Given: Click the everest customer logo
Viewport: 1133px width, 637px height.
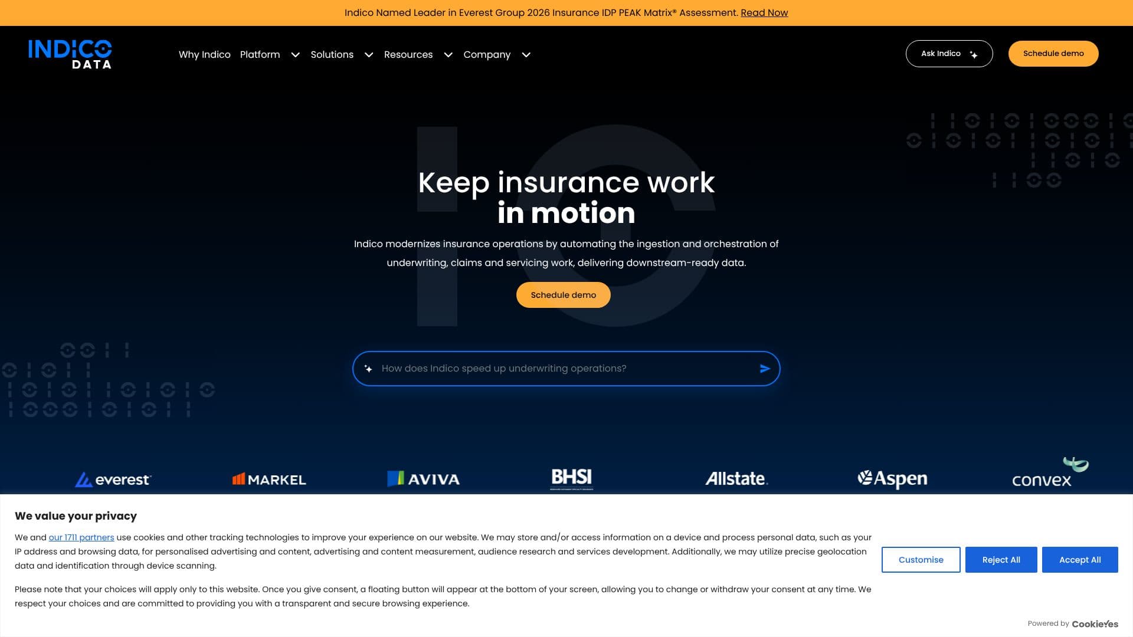Looking at the screenshot, I should (113, 480).
